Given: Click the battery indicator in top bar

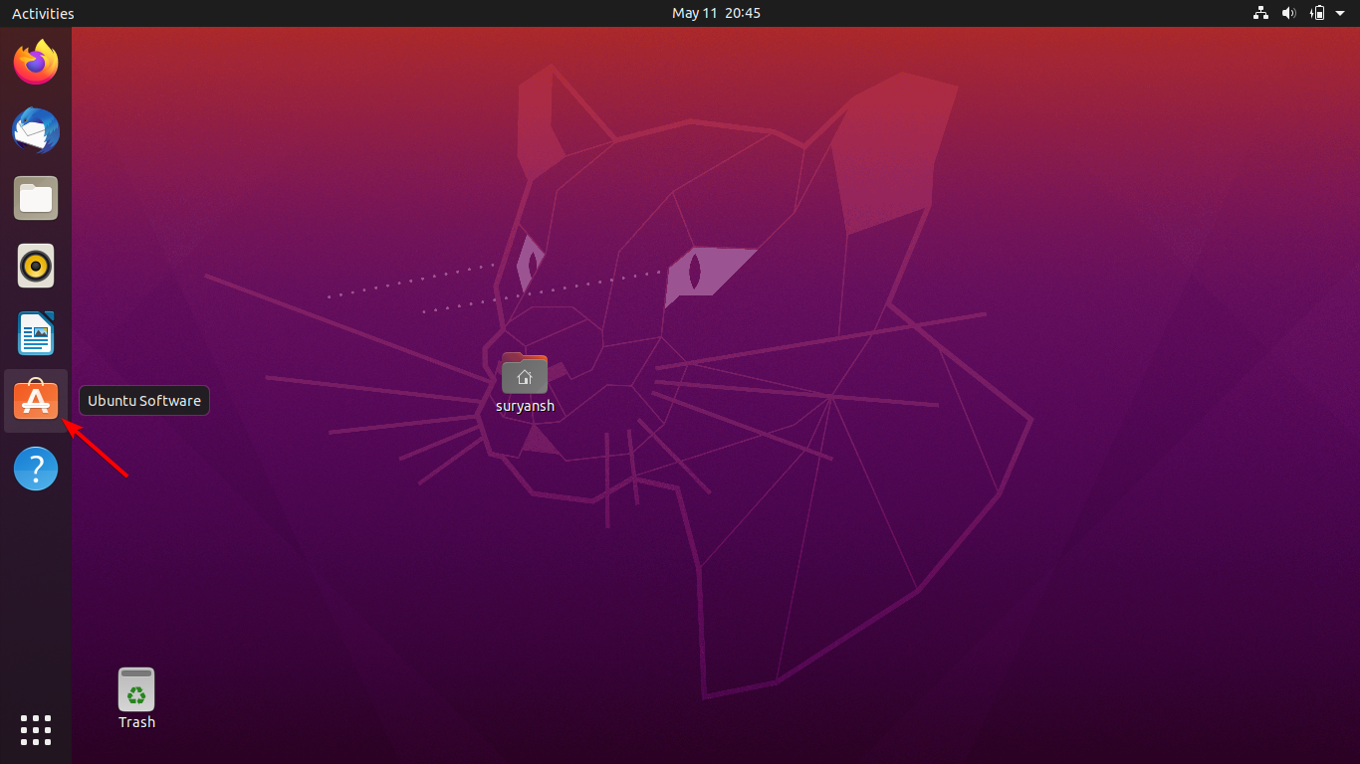Looking at the screenshot, I should point(1318,13).
